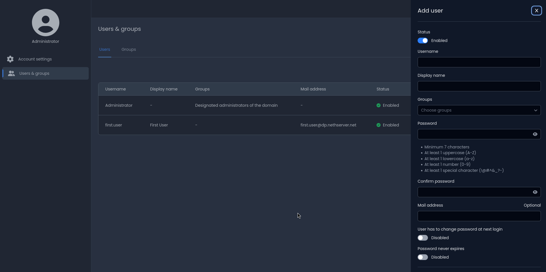
Task: Click the Users & groups people icon
Action: tap(11, 73)
